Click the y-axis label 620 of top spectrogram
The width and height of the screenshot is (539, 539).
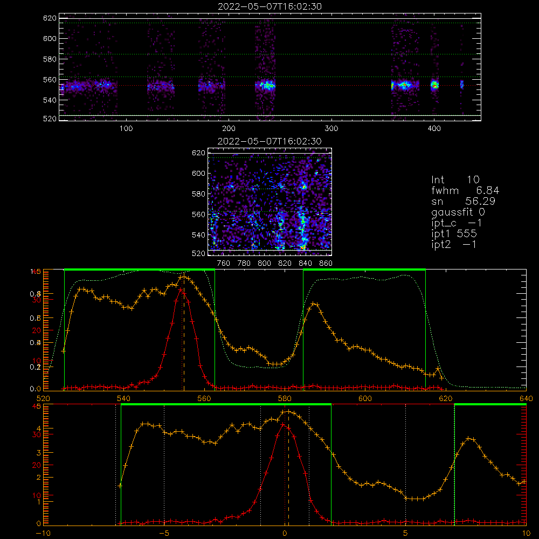50,18
